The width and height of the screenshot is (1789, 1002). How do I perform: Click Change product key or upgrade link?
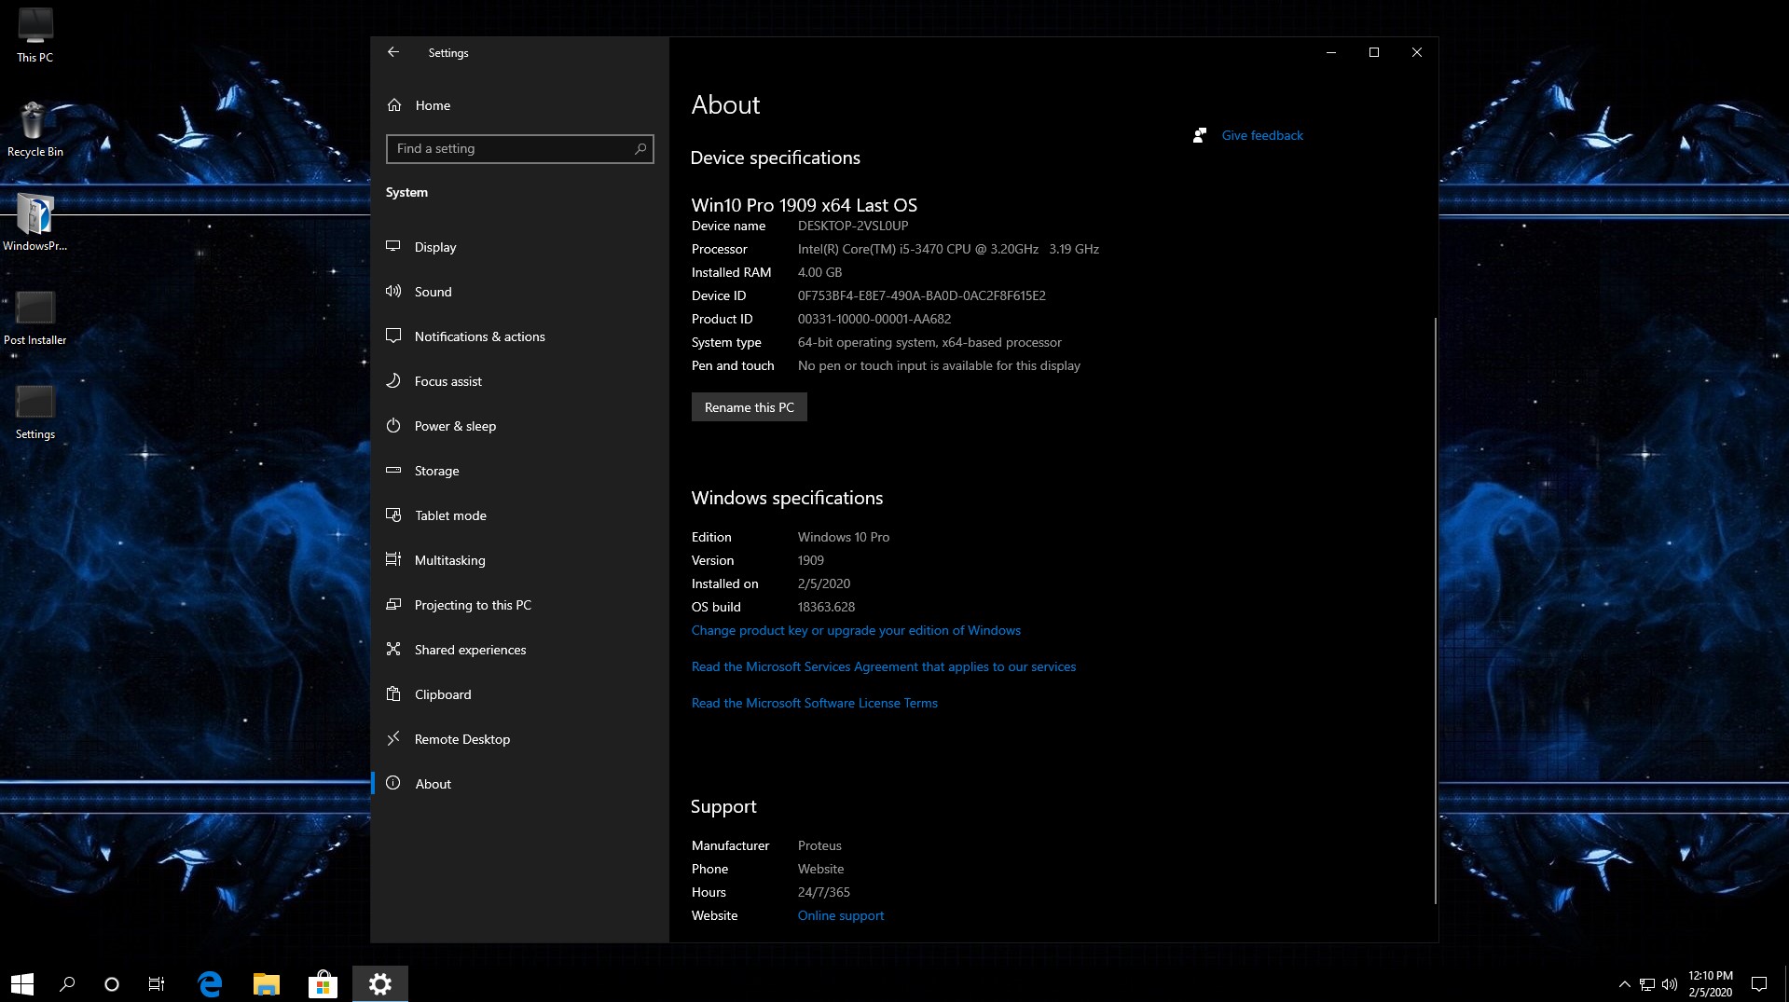(856, 630)
